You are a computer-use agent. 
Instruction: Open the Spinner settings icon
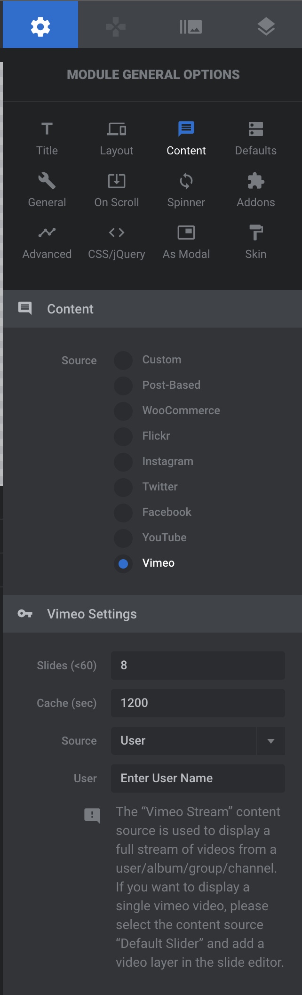[x=186, y=181]
